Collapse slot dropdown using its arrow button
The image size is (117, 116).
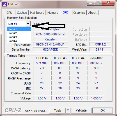tap(28, 24)
